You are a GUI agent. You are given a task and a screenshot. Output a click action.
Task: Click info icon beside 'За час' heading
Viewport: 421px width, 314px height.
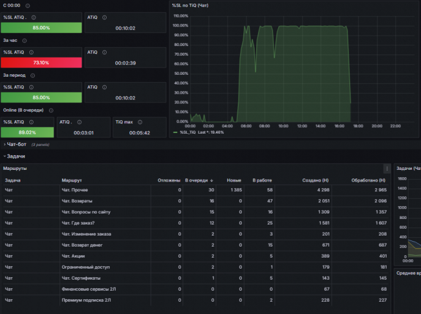pos(25,40)
